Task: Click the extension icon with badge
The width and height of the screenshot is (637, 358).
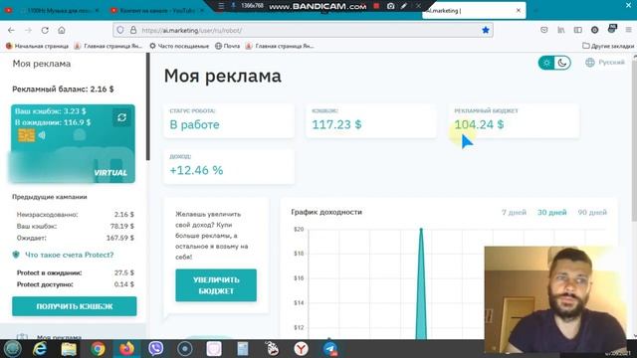Action: 612,29
